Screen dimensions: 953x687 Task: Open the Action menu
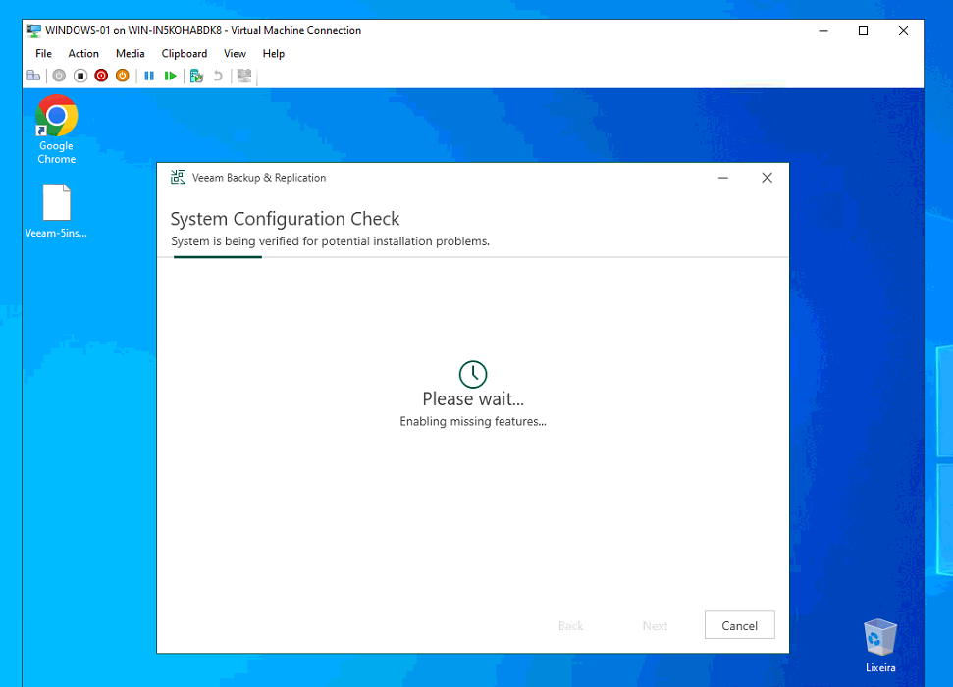83,54
